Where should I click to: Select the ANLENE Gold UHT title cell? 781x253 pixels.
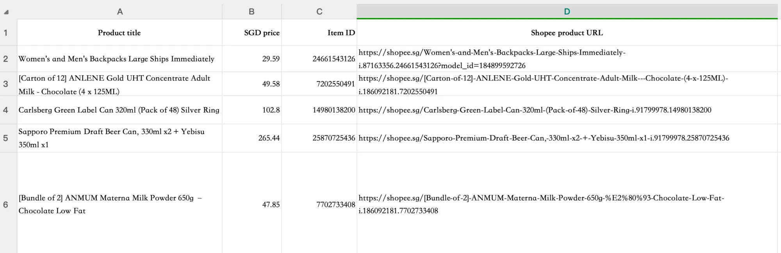coord(120,84)
